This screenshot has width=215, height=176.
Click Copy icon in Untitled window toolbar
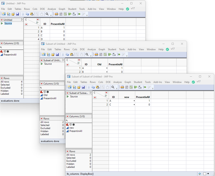[27, 14]
